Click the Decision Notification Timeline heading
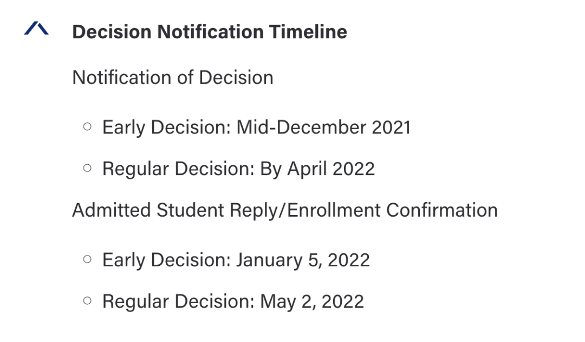Image resolution: width=585 pixels, height=342 pixels. pos(210,32)
